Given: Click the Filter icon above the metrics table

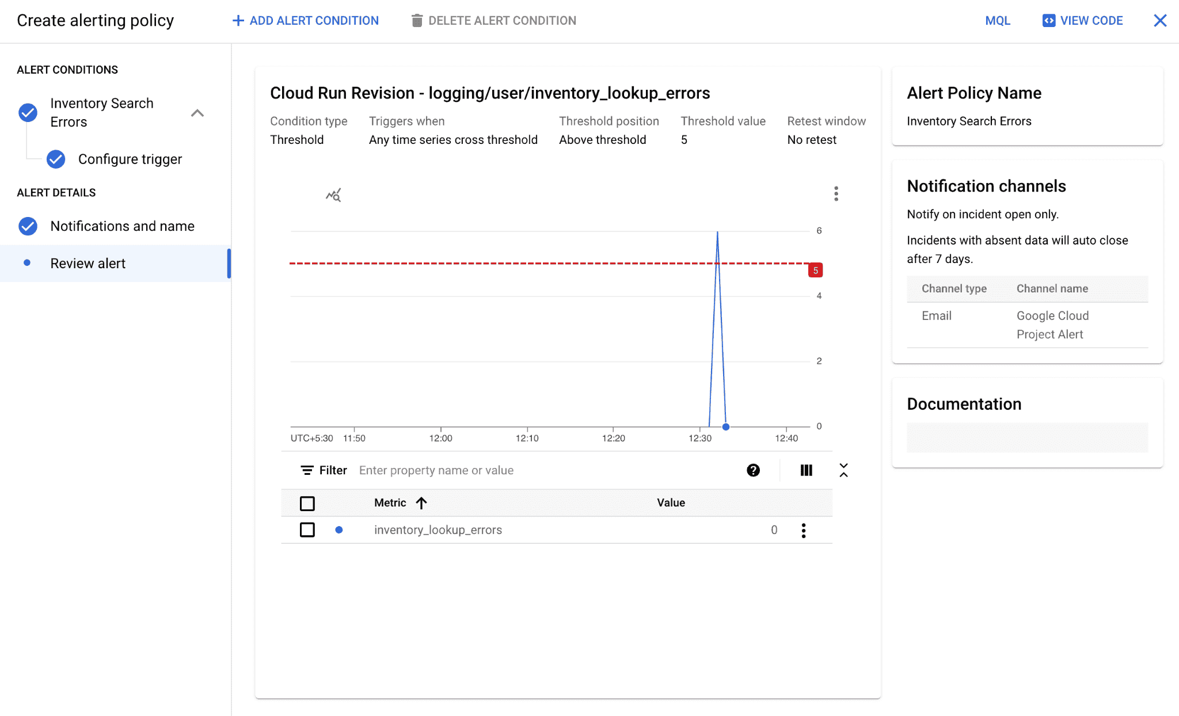Looking at the screenshot, I should pos(307,470).
